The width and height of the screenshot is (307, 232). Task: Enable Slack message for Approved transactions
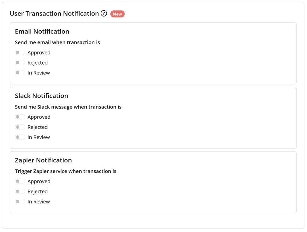click(20, 117)
